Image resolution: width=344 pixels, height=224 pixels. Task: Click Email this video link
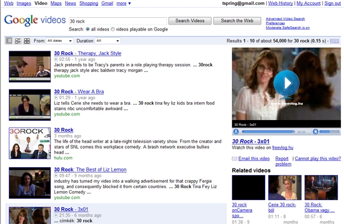point(254,158)
